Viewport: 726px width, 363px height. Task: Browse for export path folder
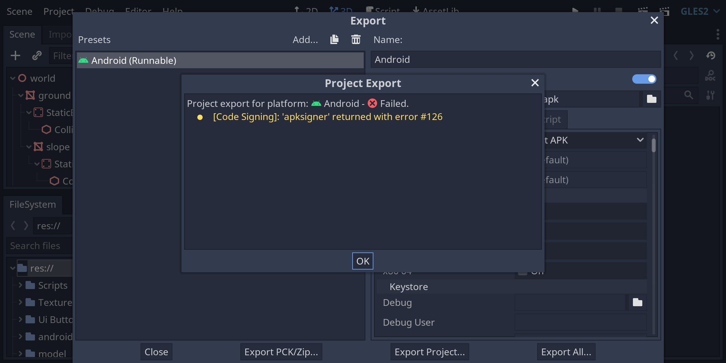[652, 99]
